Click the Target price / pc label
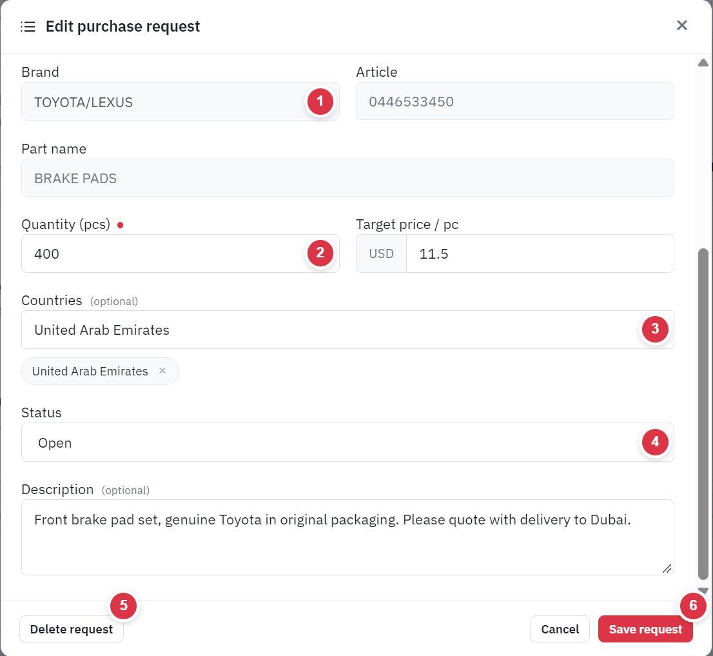 407,224
